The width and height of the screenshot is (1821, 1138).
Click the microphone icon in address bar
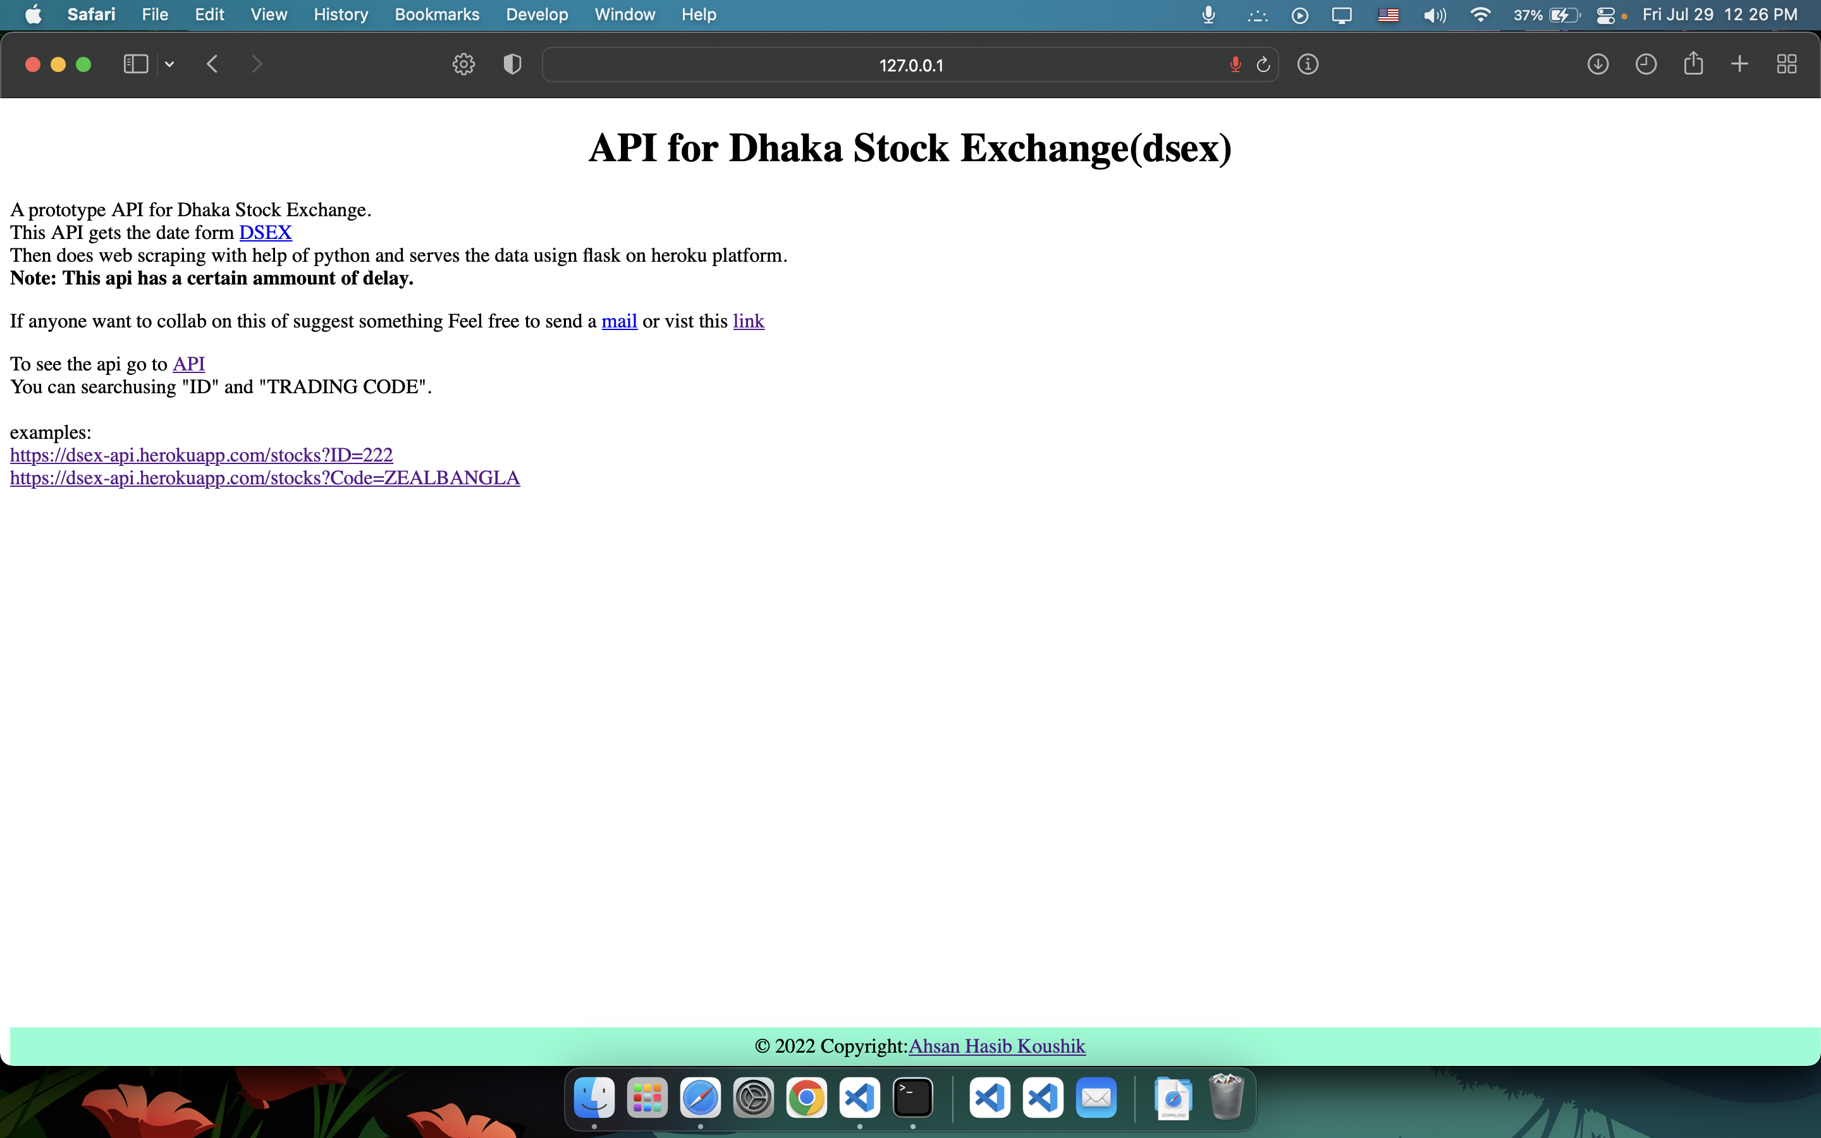pos(1235,64)
